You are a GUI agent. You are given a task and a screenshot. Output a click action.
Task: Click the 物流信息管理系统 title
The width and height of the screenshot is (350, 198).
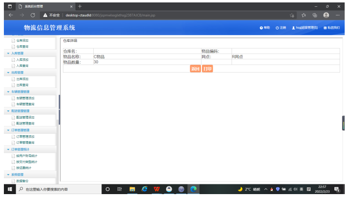[x=50, y=28]
